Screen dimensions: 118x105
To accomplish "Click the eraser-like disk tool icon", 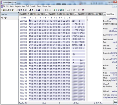I will tap(59, 10).
